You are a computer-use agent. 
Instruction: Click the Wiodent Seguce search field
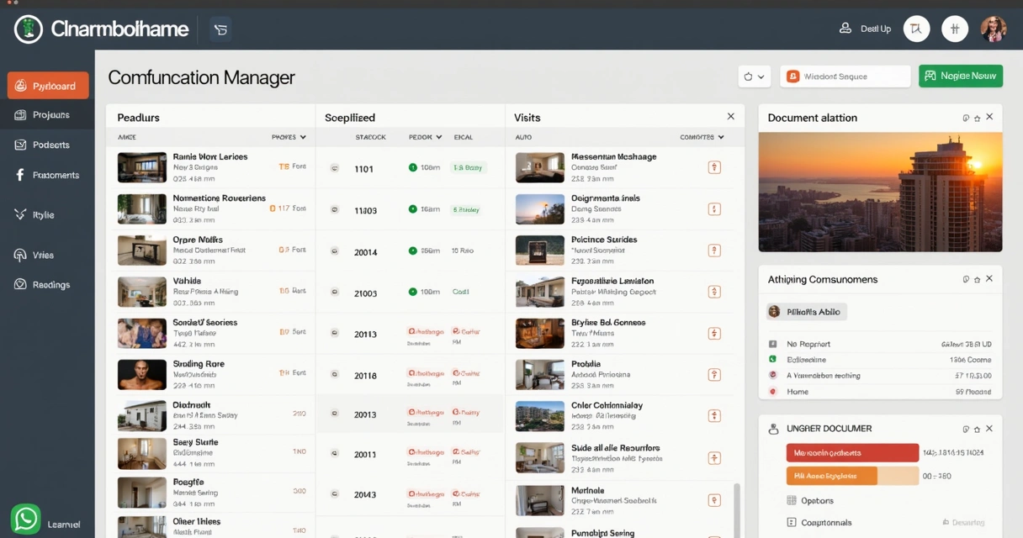(845, 76)
